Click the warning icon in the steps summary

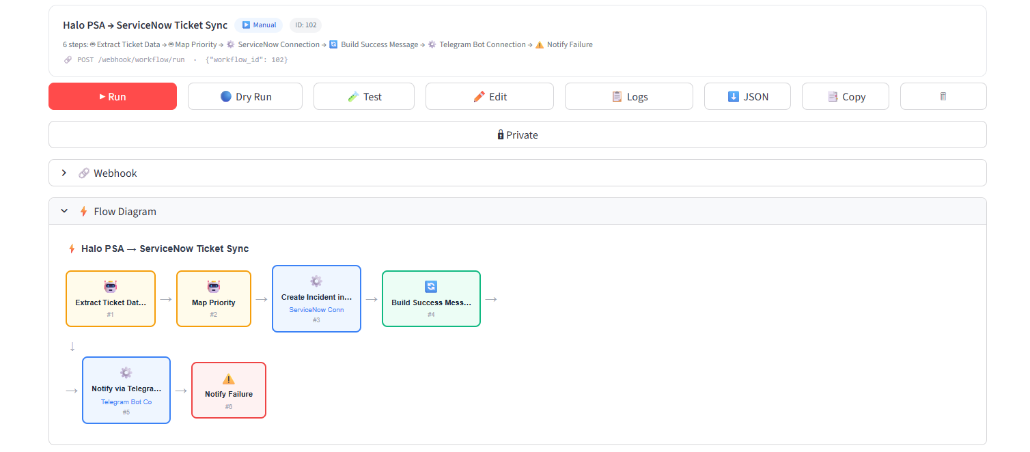pos(540,44)
